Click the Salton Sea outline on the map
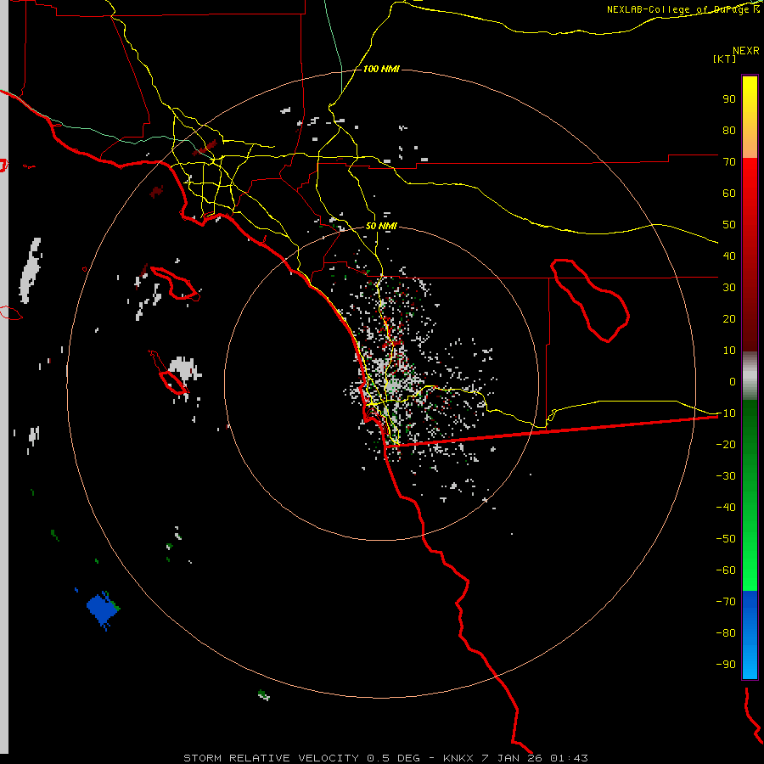The width and height of the screenshot is (764, 764). coord(590,301)
